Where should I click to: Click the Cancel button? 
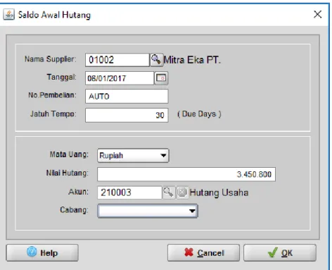(203, 252)
